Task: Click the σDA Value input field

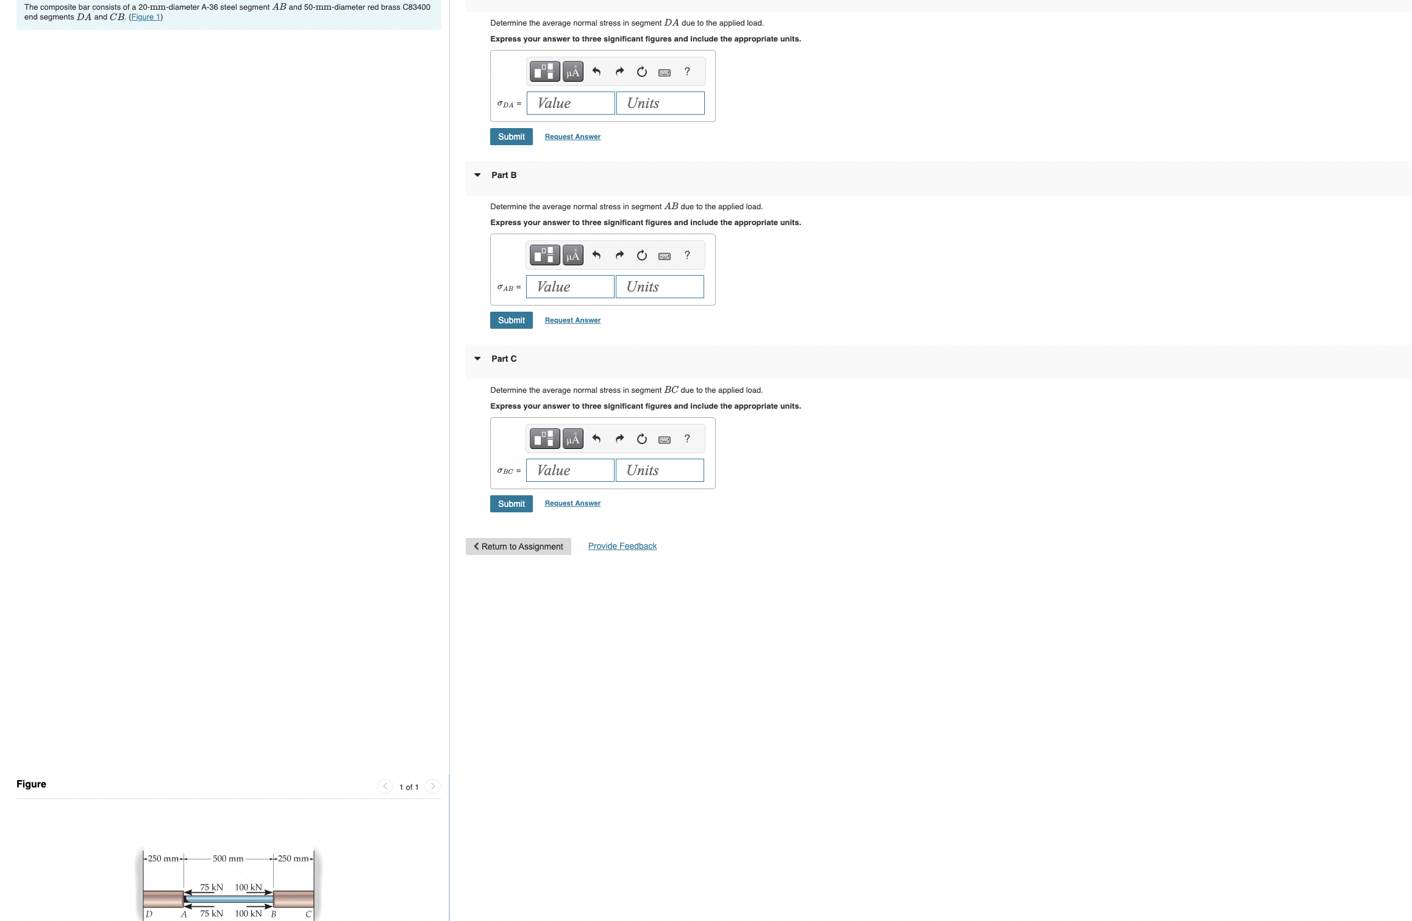Action: (x=571, y=103)
